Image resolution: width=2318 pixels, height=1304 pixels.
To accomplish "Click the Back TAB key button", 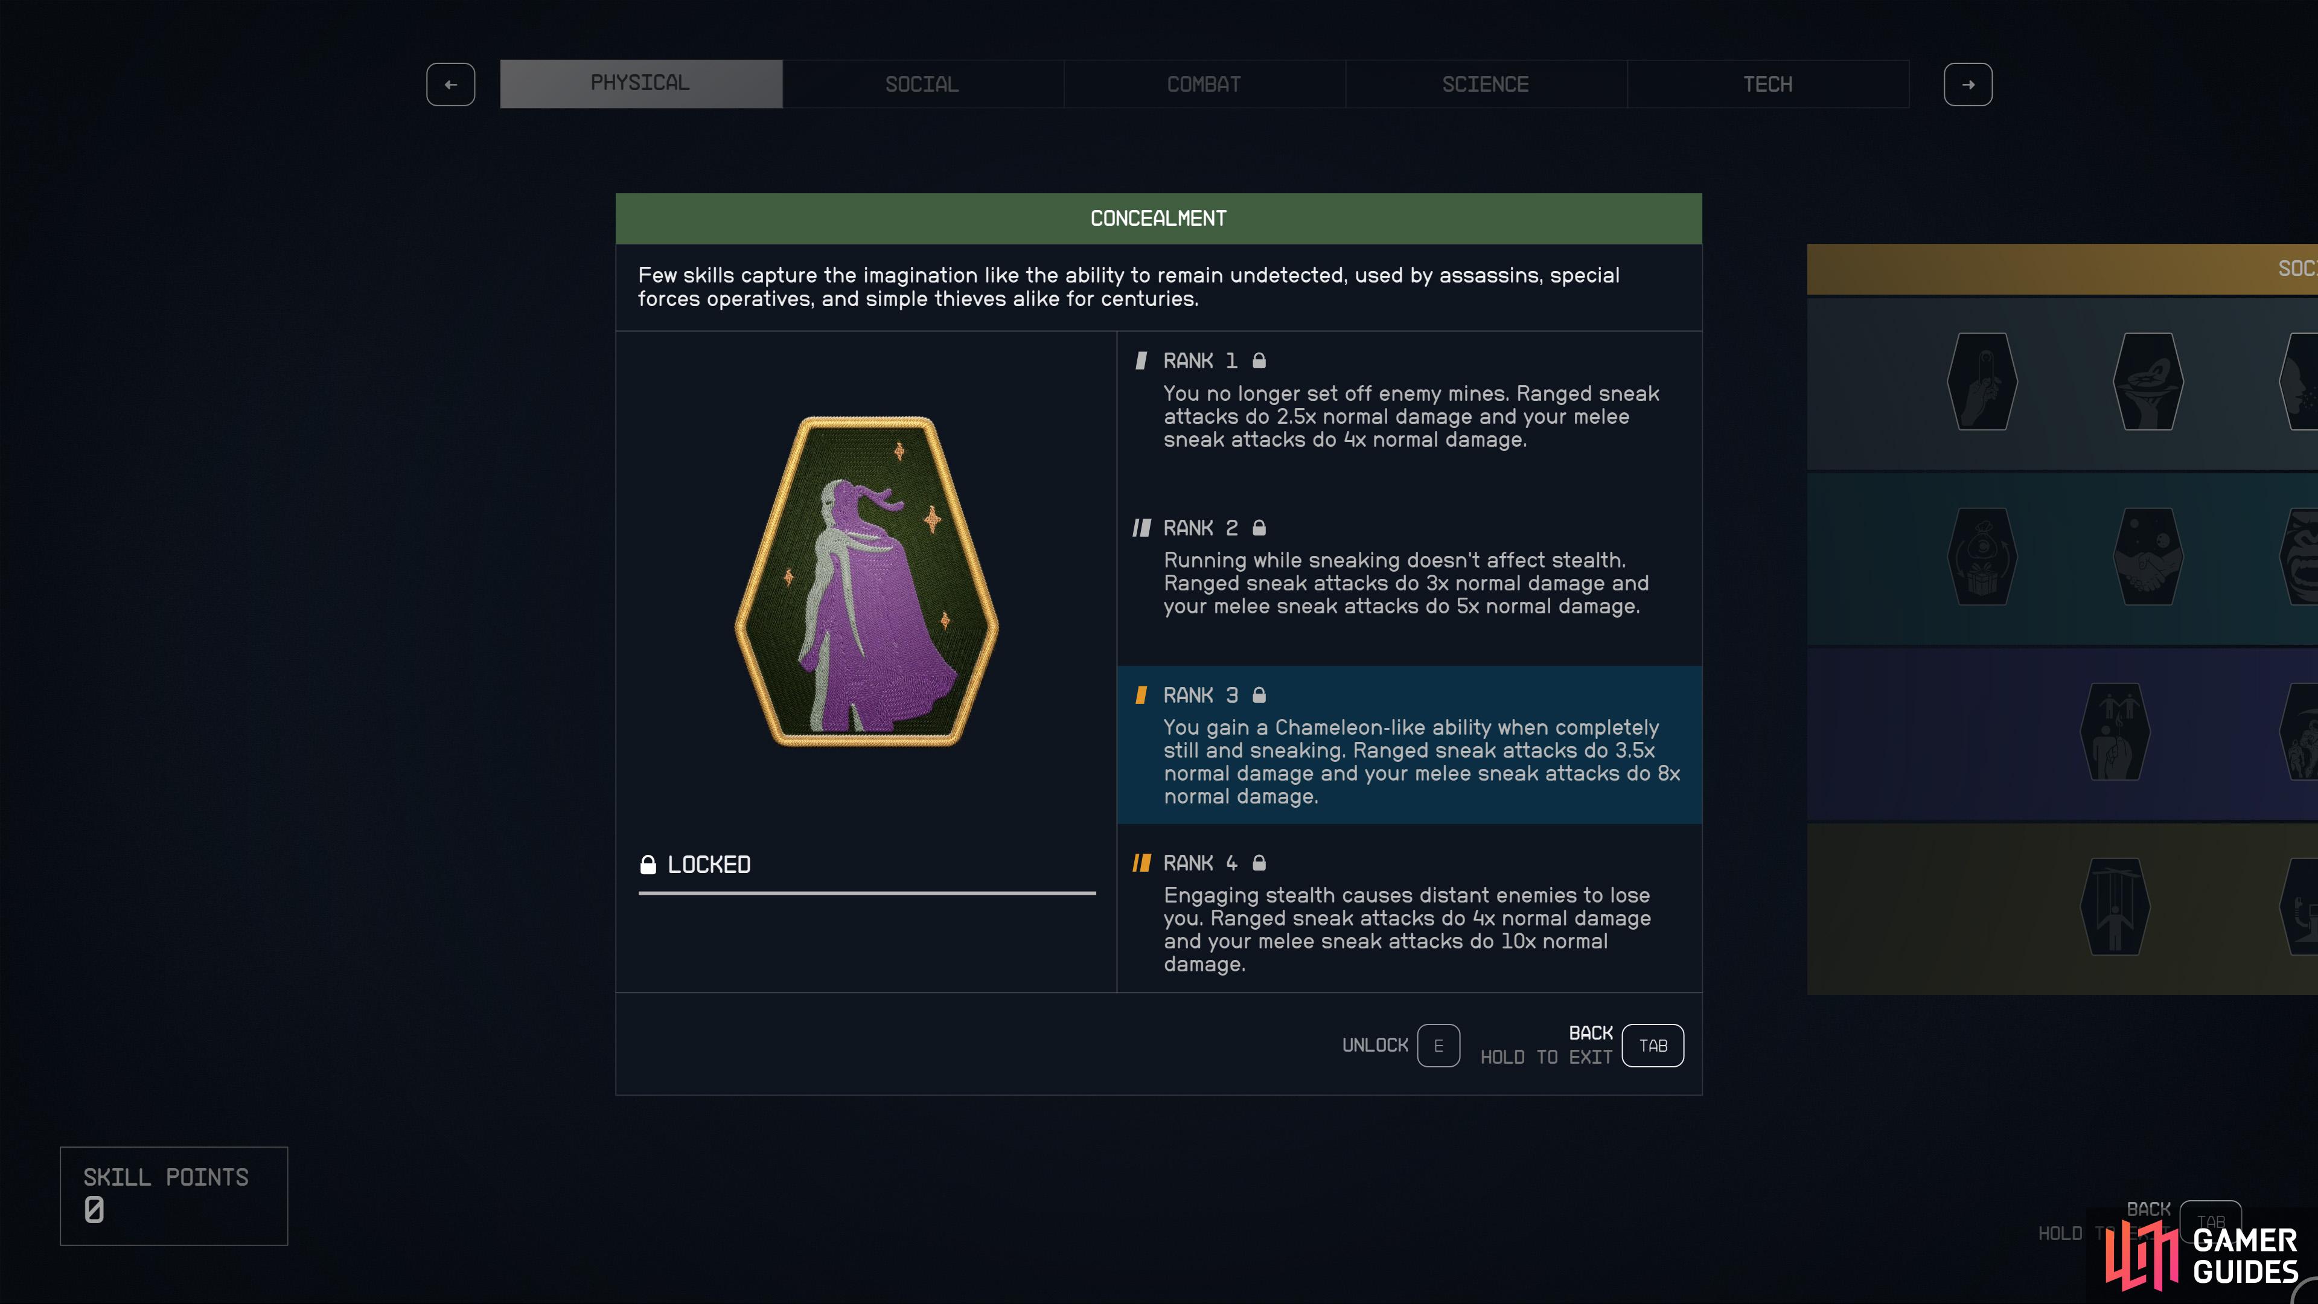I will point(1652,1046).
